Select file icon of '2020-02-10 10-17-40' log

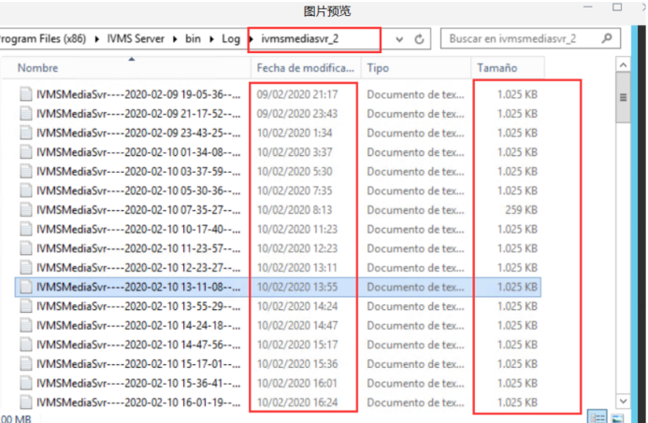[x=26, y=229]
